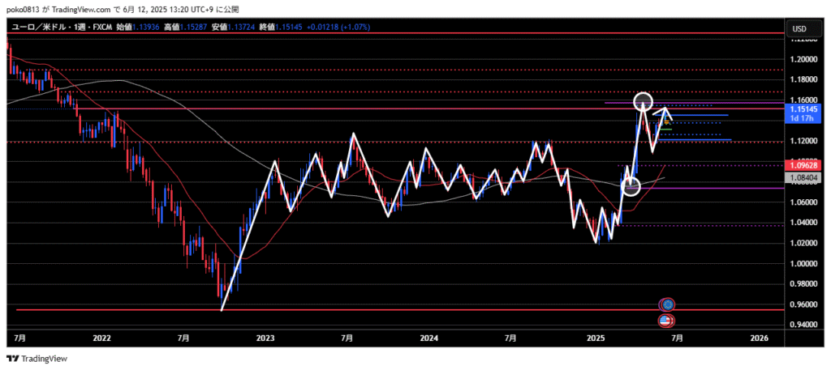The height and width of the screenshot is (370, 831).
Task: Click the US flag economic event icon
Action: 665,321
